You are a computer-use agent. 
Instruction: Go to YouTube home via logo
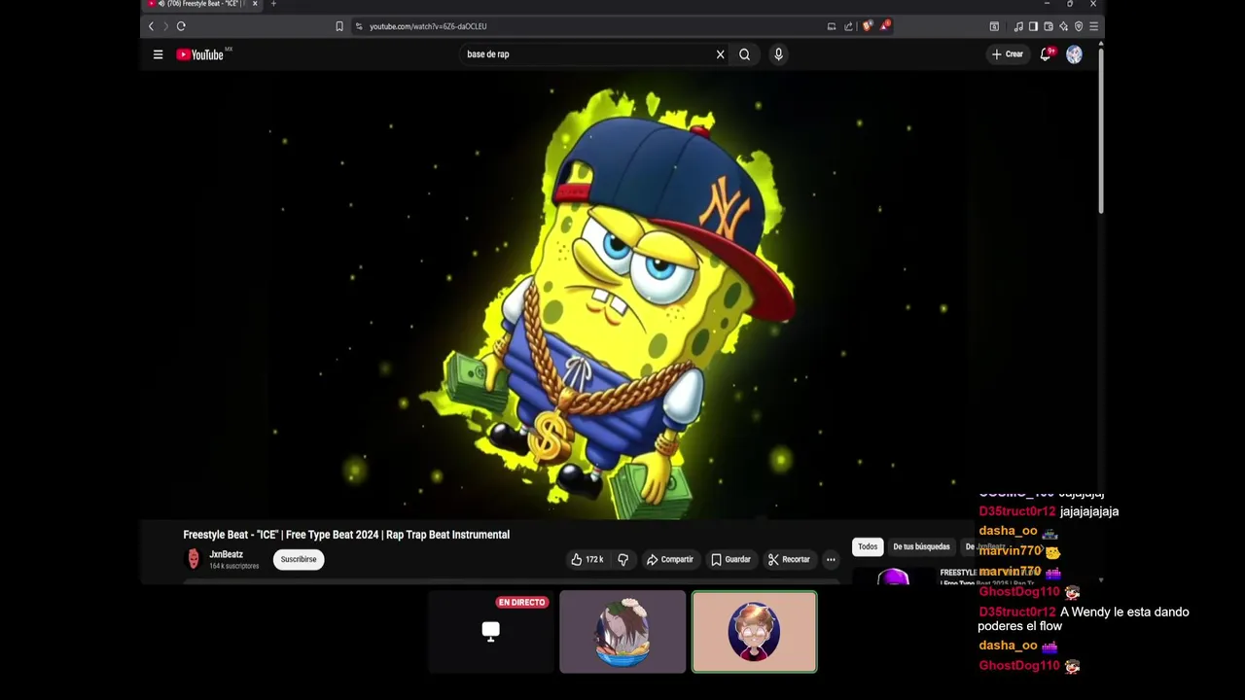pos(200,54)
